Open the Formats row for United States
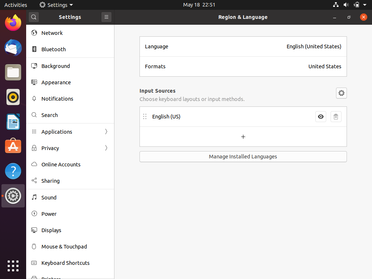372x279 pixels. 243,66
